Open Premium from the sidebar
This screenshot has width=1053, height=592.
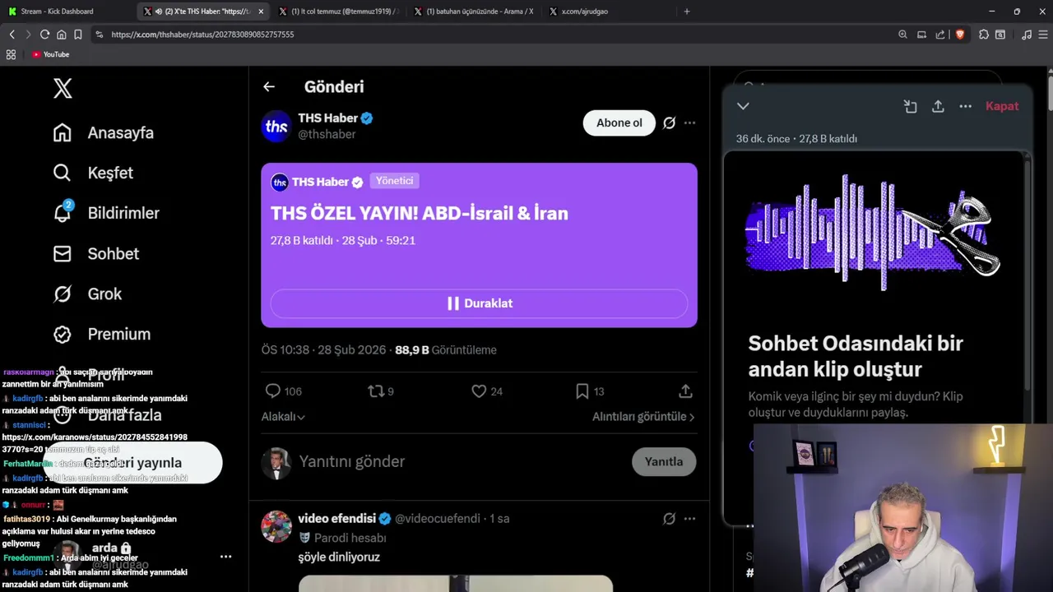102,334
